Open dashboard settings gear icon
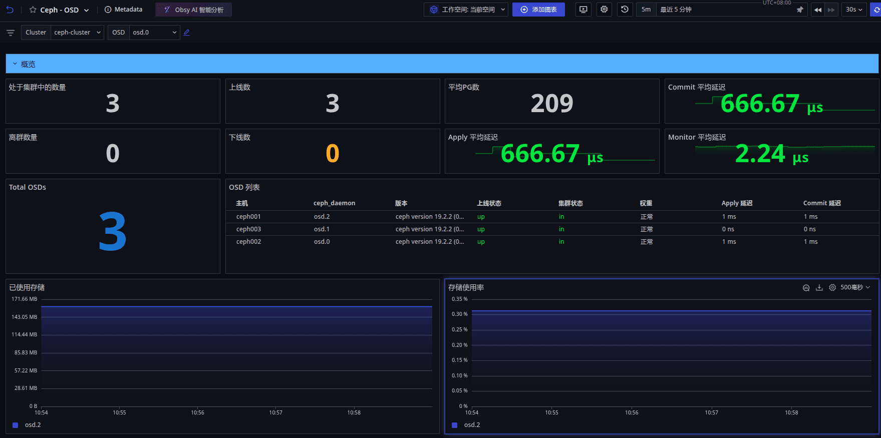 [604, 10]
